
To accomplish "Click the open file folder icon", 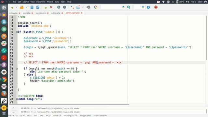I will [22, 7].
